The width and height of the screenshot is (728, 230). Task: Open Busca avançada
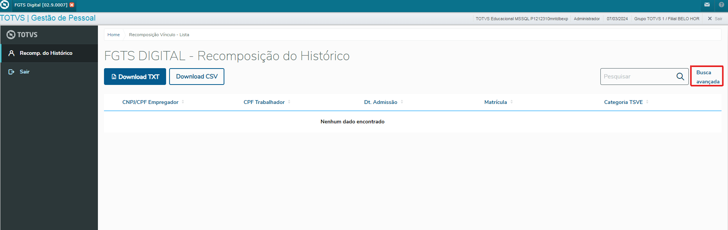click(x=707, y=77)
